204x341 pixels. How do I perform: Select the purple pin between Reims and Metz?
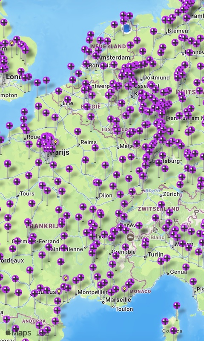(95, 147)
